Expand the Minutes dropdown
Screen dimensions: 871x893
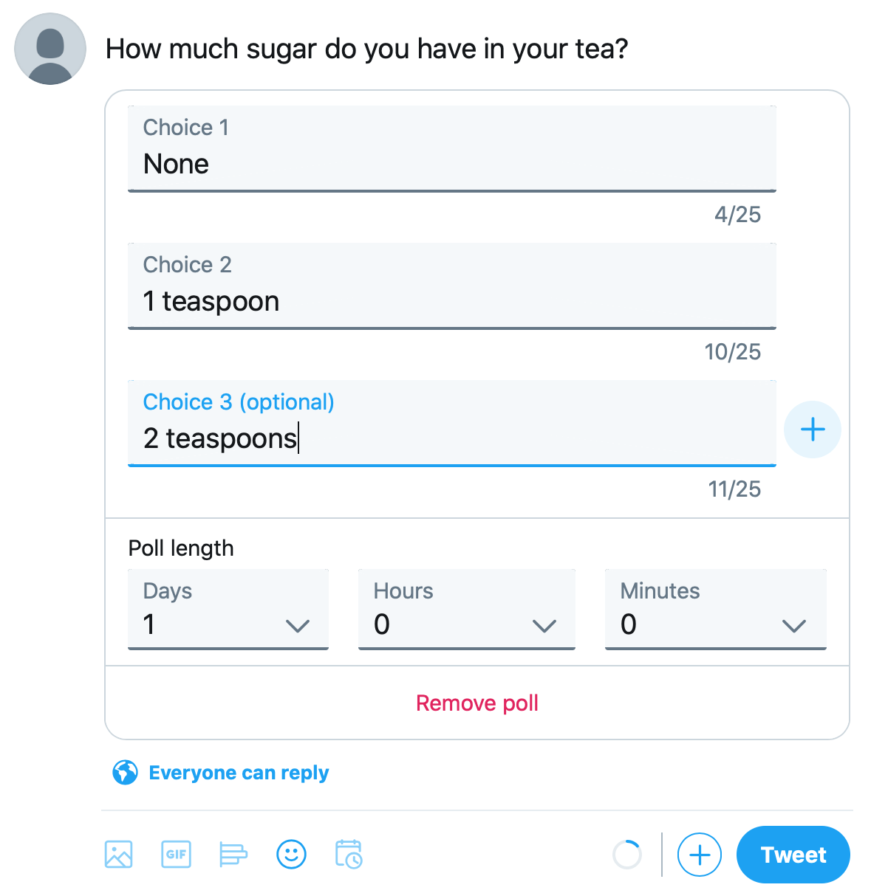click(716, 610)
